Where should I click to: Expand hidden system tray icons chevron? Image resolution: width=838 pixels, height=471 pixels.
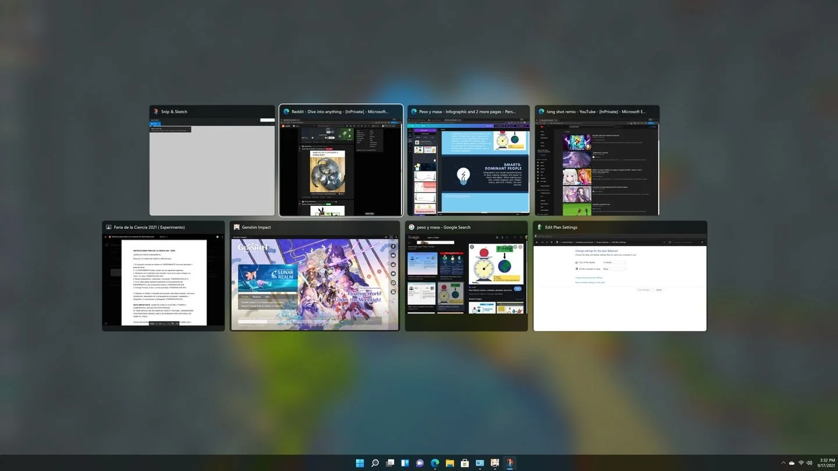(x=783, y=463)
